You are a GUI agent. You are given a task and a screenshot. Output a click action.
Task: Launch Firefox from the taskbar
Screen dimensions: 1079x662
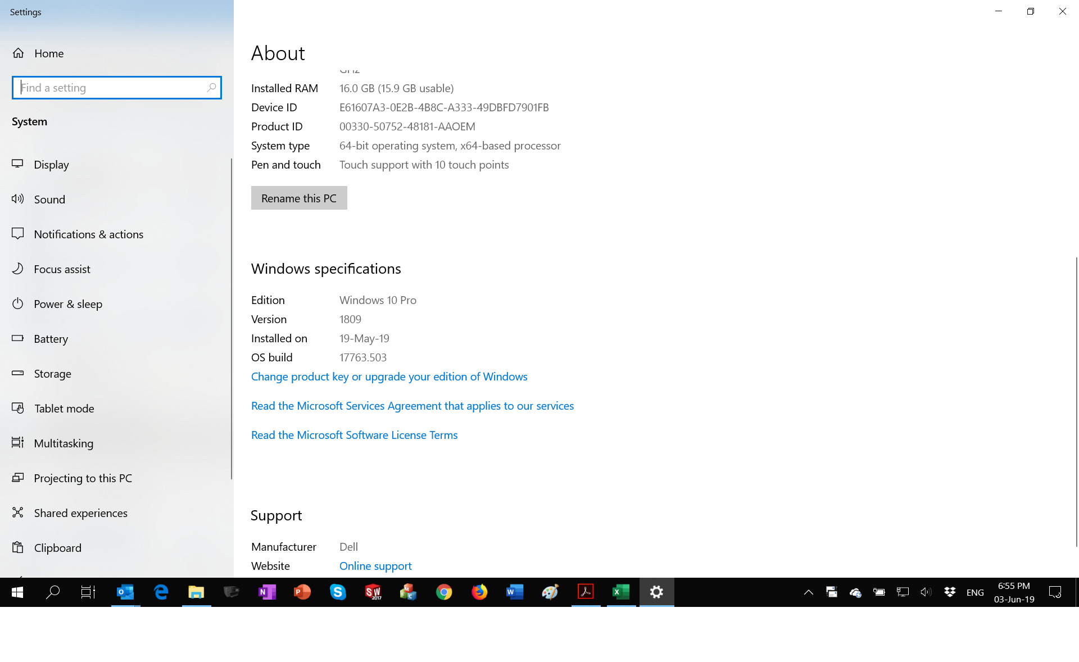click(479, 592)
